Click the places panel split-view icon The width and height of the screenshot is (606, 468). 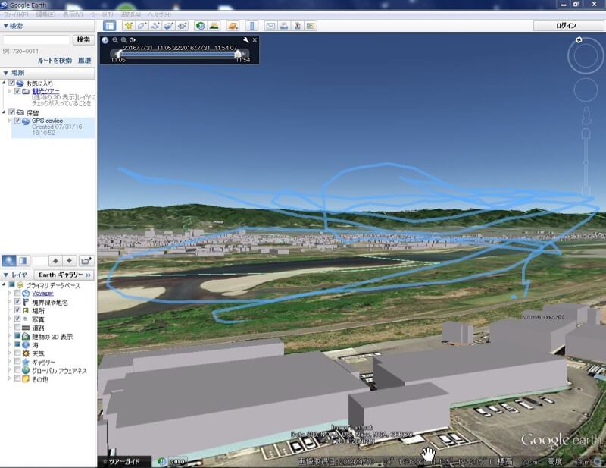click(x=23, y=260)
